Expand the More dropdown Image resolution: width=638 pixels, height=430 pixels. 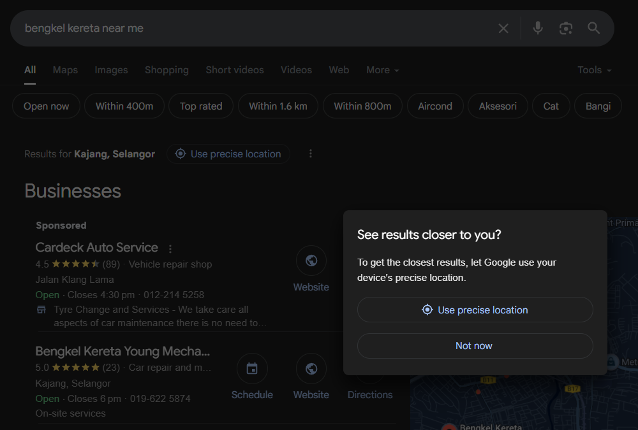click(x=382, y=70)
